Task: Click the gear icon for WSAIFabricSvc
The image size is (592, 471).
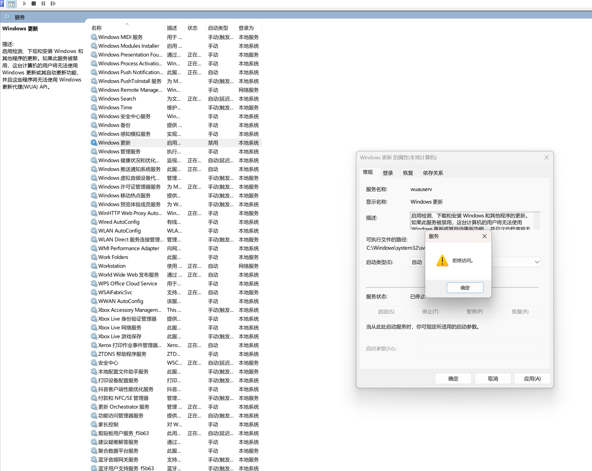Action: 94,292
